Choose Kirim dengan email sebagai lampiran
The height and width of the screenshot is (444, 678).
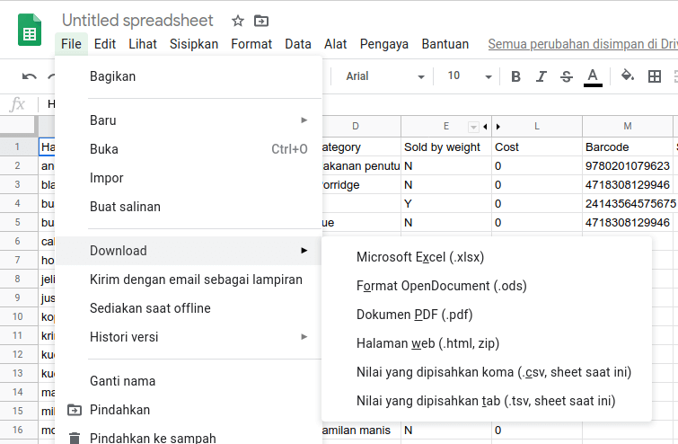[189, 280]
